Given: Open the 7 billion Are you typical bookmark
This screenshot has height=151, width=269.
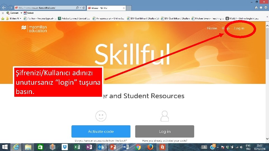Looking at the screenshot, I should pyautogui.click(x=40, y=18).
